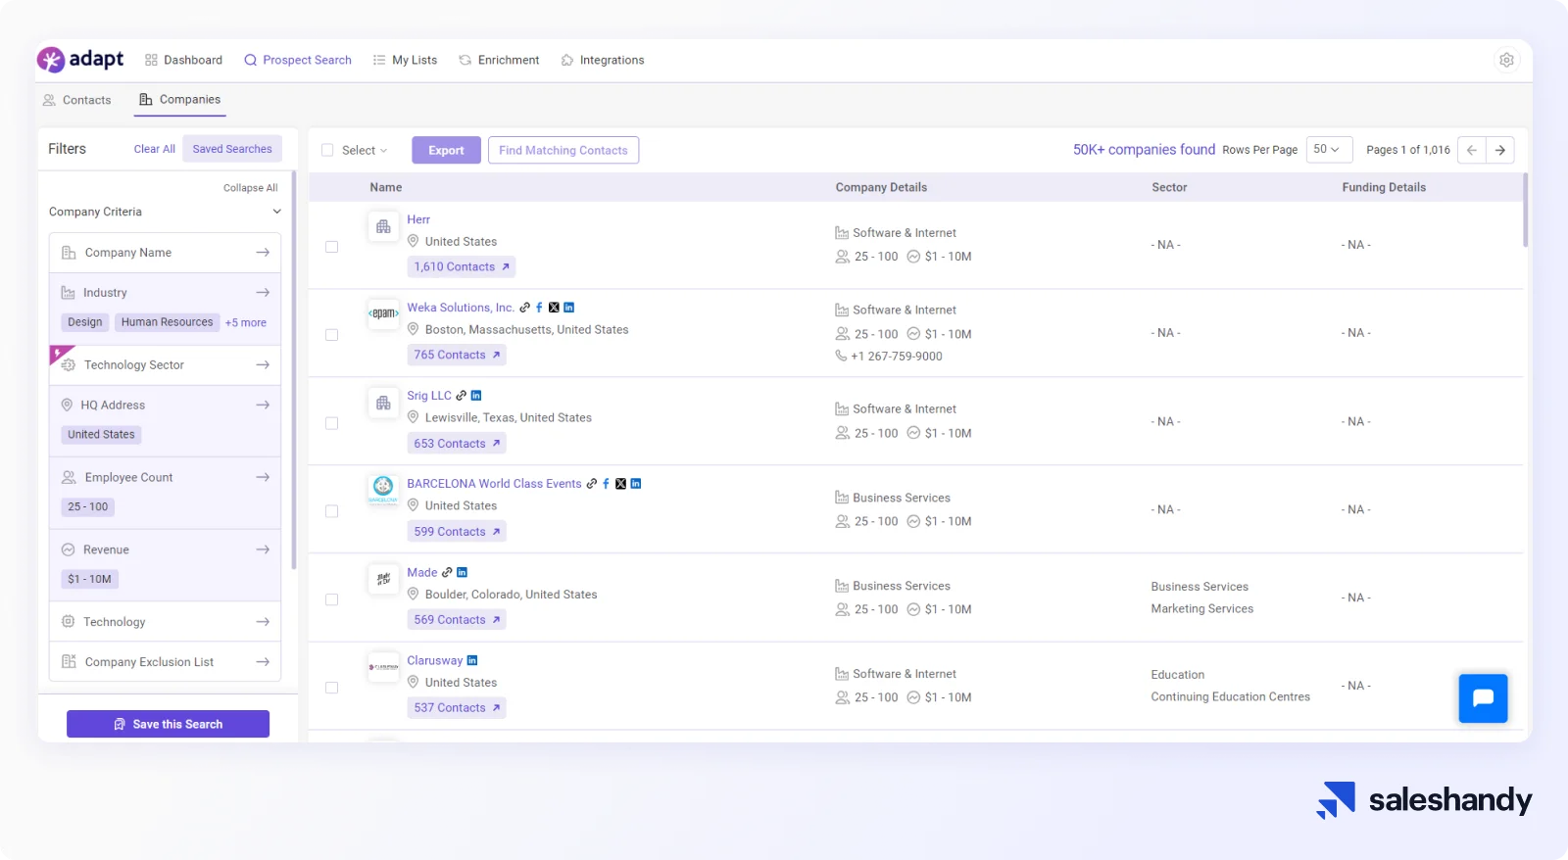Click Collapse All

[x=251, y=188]
